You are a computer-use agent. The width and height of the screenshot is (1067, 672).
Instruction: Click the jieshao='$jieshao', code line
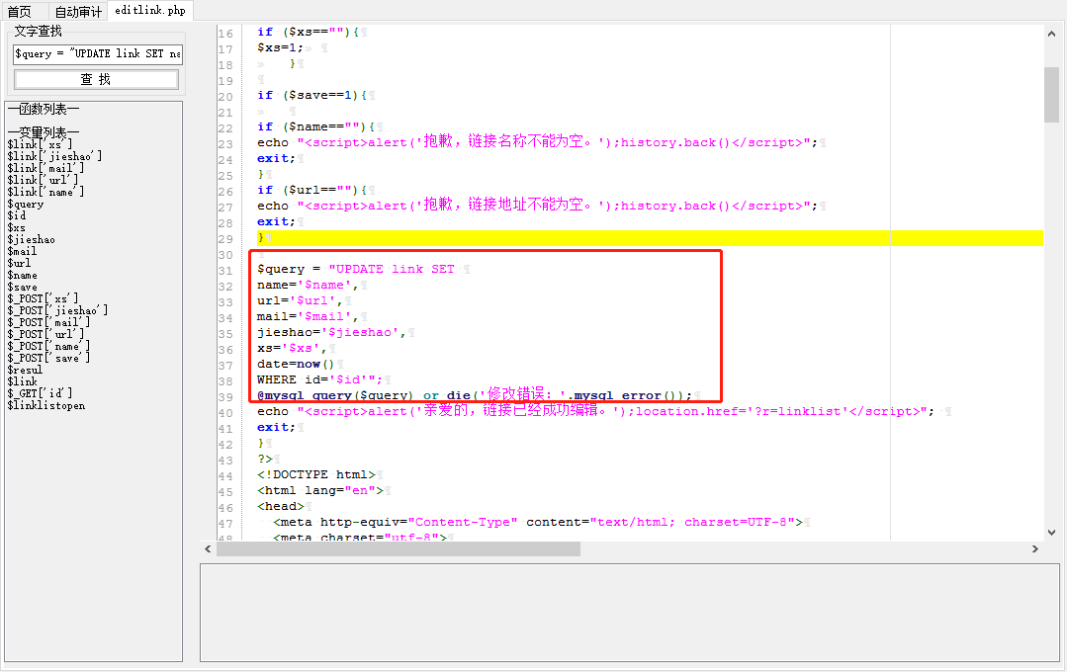tap(330, 333)
